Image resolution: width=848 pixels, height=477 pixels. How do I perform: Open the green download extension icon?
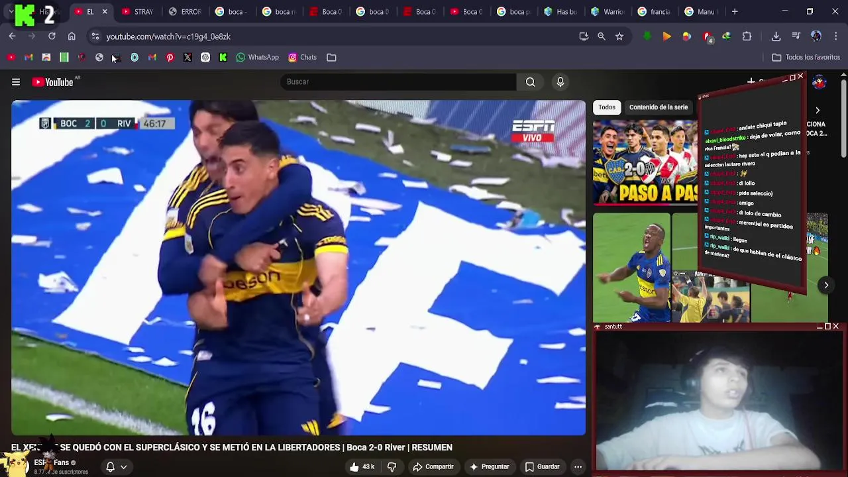647,36
